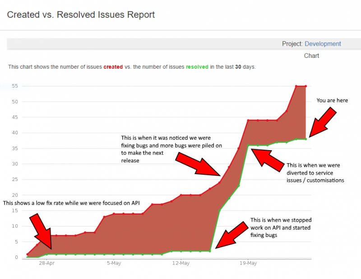
Task: Select the 12-May axis label
Action: (x=181, y=263)
